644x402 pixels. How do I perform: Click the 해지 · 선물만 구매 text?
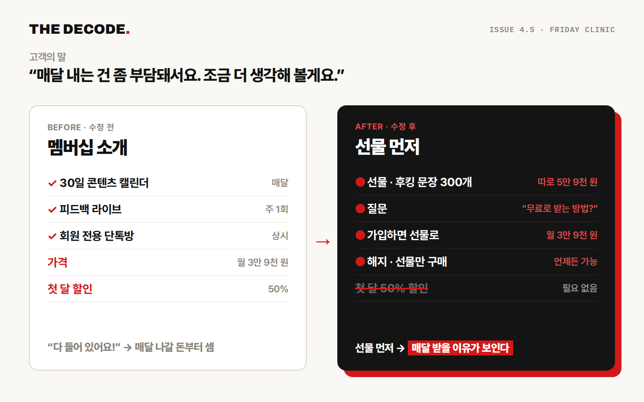pos(407,262)
